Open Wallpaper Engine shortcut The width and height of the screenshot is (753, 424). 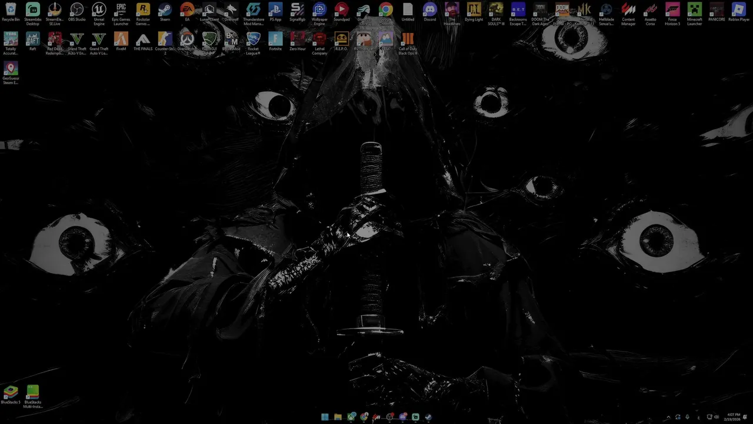319,14
